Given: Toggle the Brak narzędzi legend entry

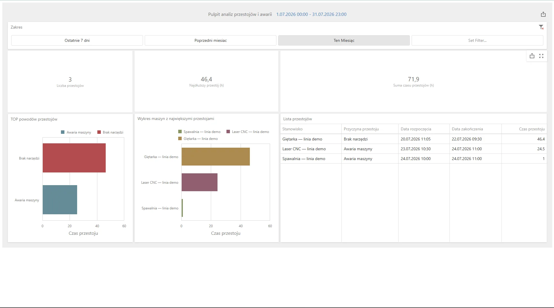Looking at the screenshot, I should point(110,132).
